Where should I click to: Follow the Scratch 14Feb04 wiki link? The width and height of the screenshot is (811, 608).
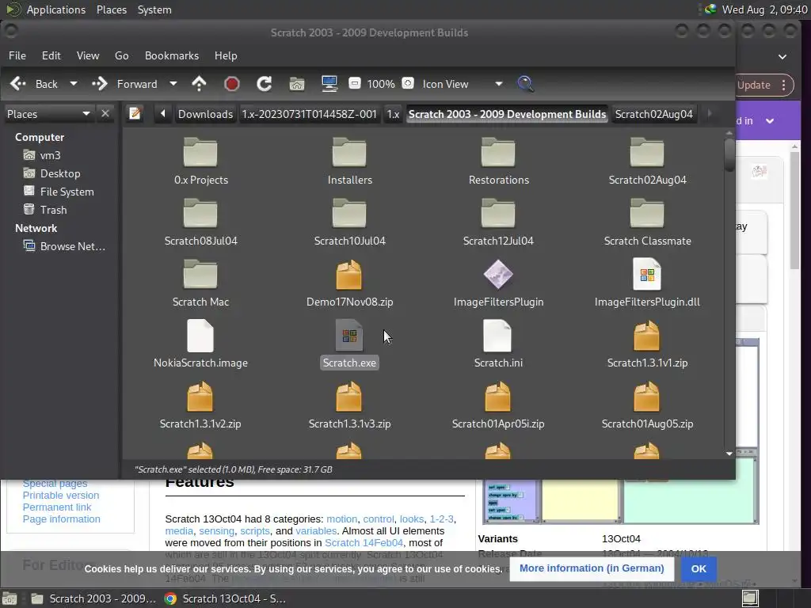tap(364, 542)
